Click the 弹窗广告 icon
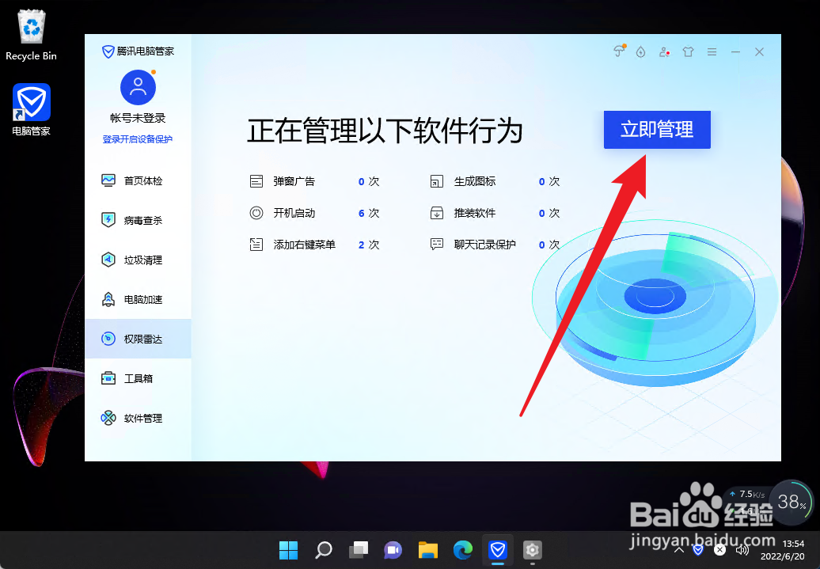 click(x=256, y=181)
